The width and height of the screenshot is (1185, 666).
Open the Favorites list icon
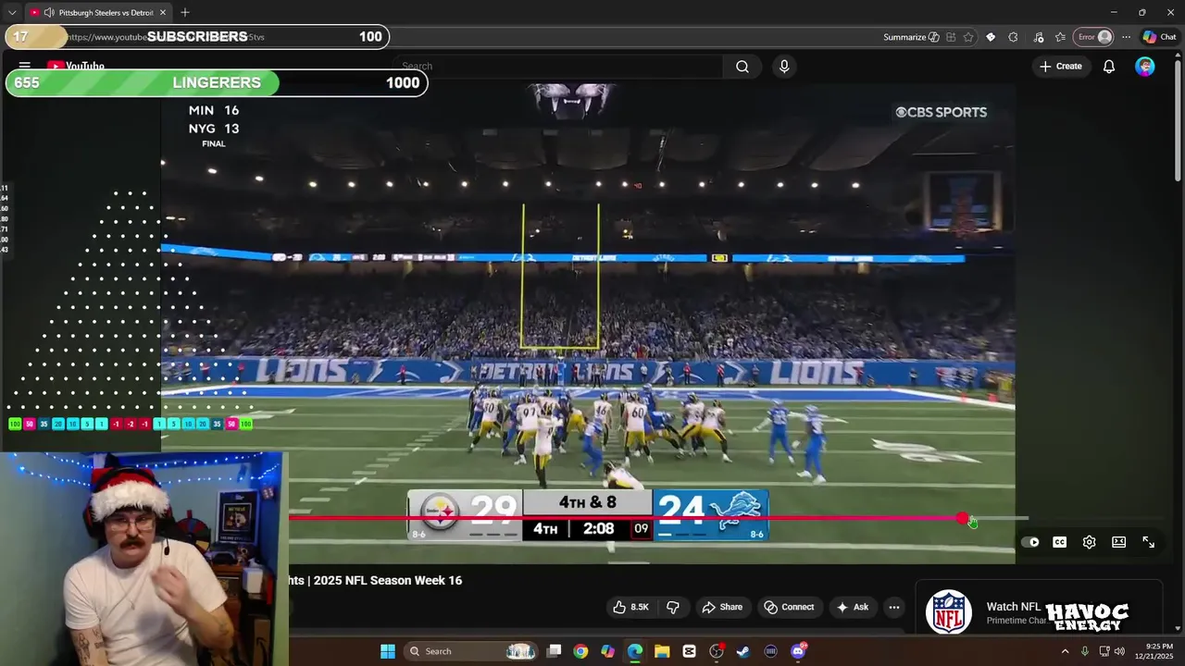pos(1060,37)
